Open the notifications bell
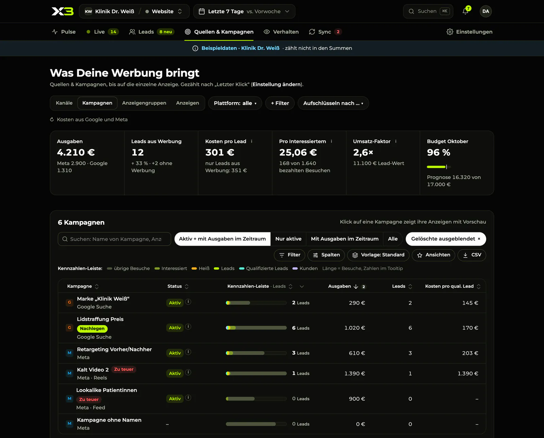Screen dimensions: 544x438 click(465, 11)
